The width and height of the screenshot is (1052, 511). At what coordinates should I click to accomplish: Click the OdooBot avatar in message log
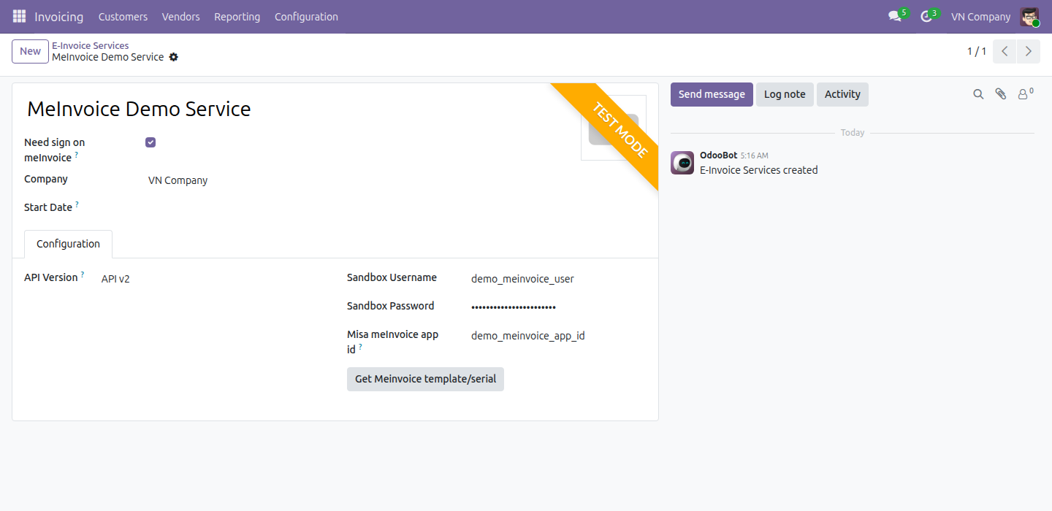coord(682,163)
